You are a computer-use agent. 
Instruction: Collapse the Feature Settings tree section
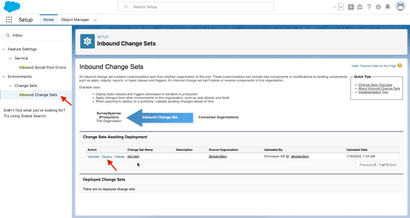coord(4,49)
